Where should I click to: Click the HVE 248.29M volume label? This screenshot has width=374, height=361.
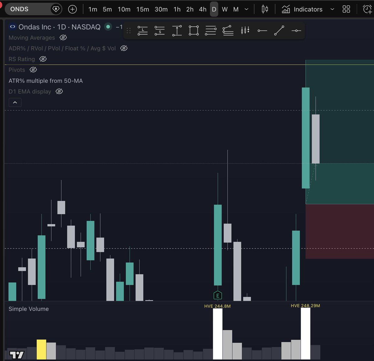[x=305, y=306]
